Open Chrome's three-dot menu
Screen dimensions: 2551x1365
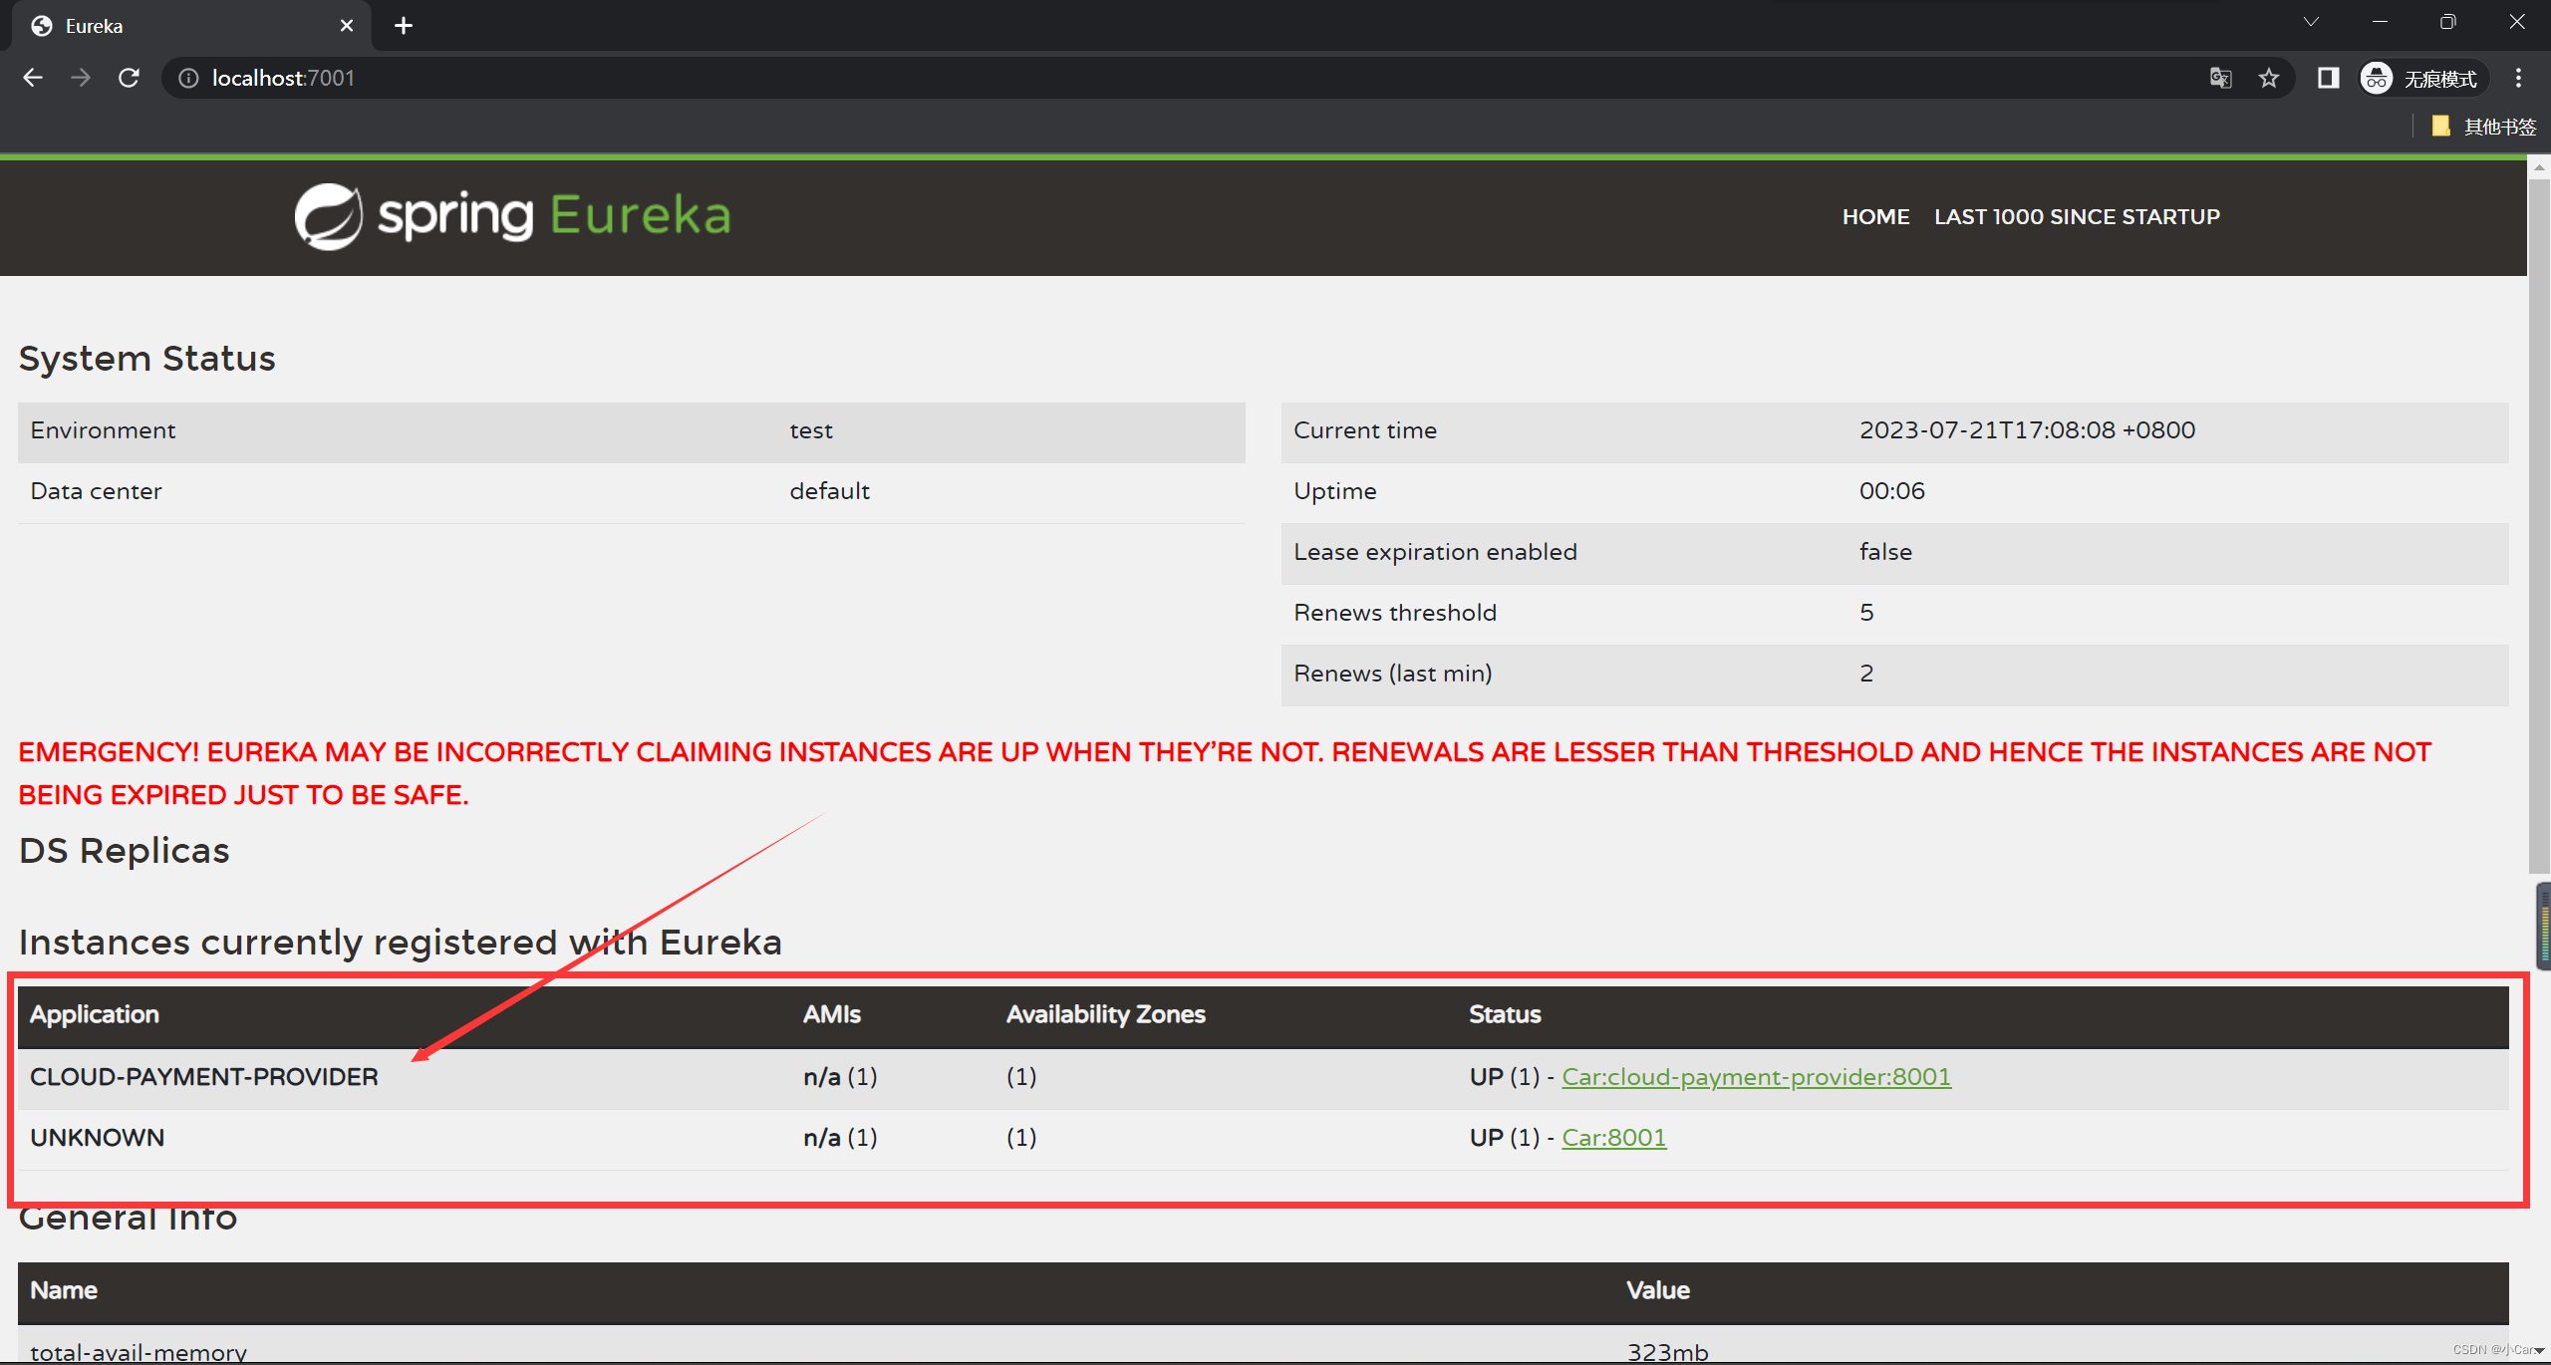pos(2518,78)
